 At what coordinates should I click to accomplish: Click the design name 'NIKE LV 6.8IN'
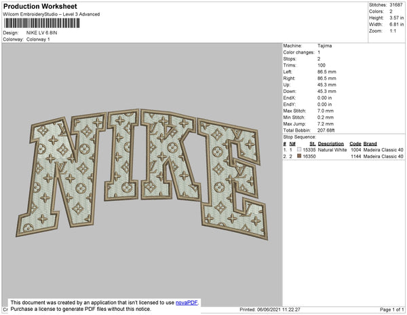42,33
